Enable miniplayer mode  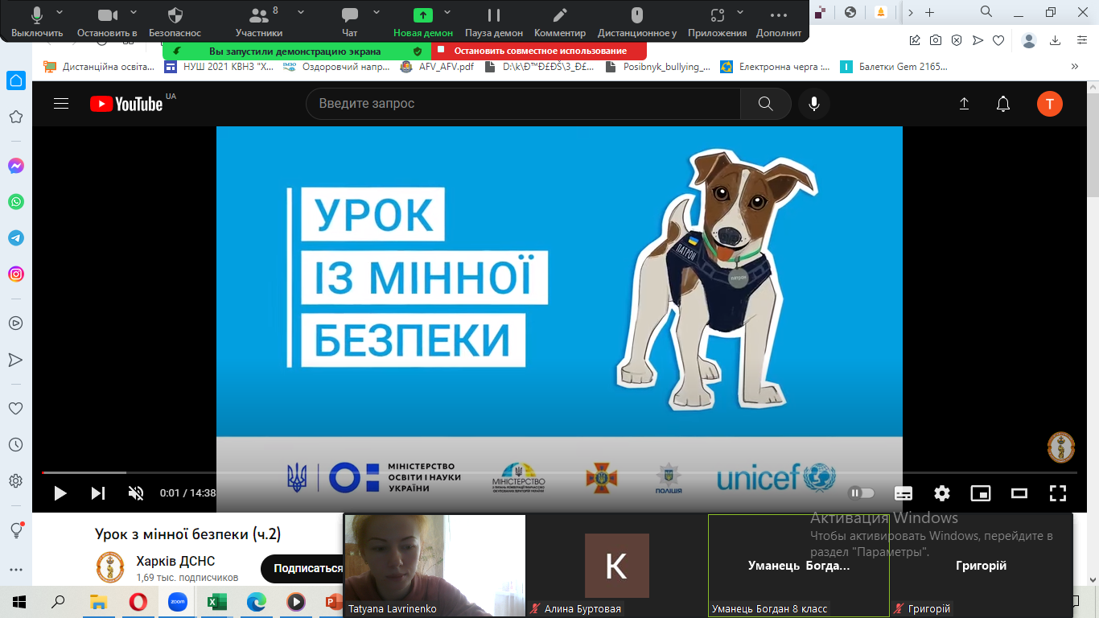coord(981,493)
